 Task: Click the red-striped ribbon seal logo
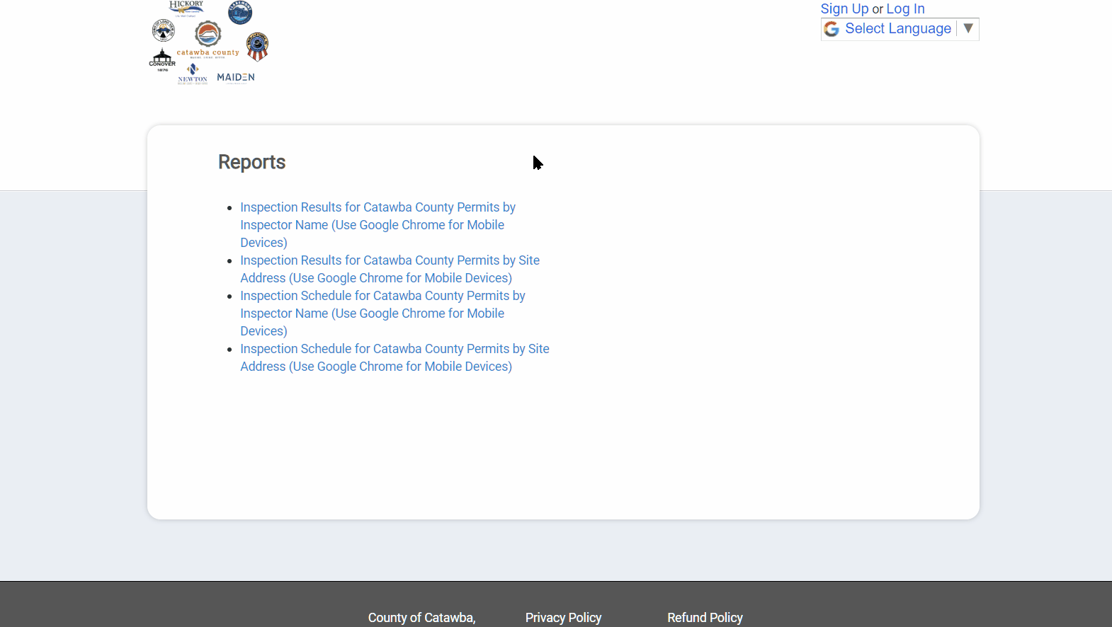coord(257,47)
